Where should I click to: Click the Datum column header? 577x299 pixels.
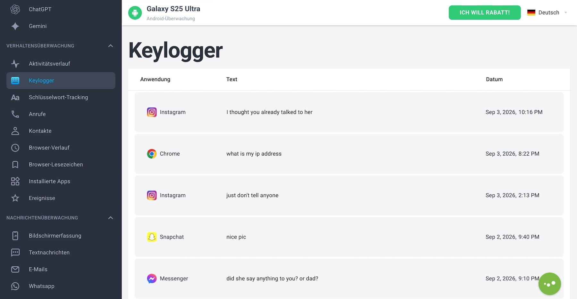[x=494, y=79]
